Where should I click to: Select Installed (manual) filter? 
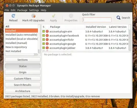click(x=22, y=43)
